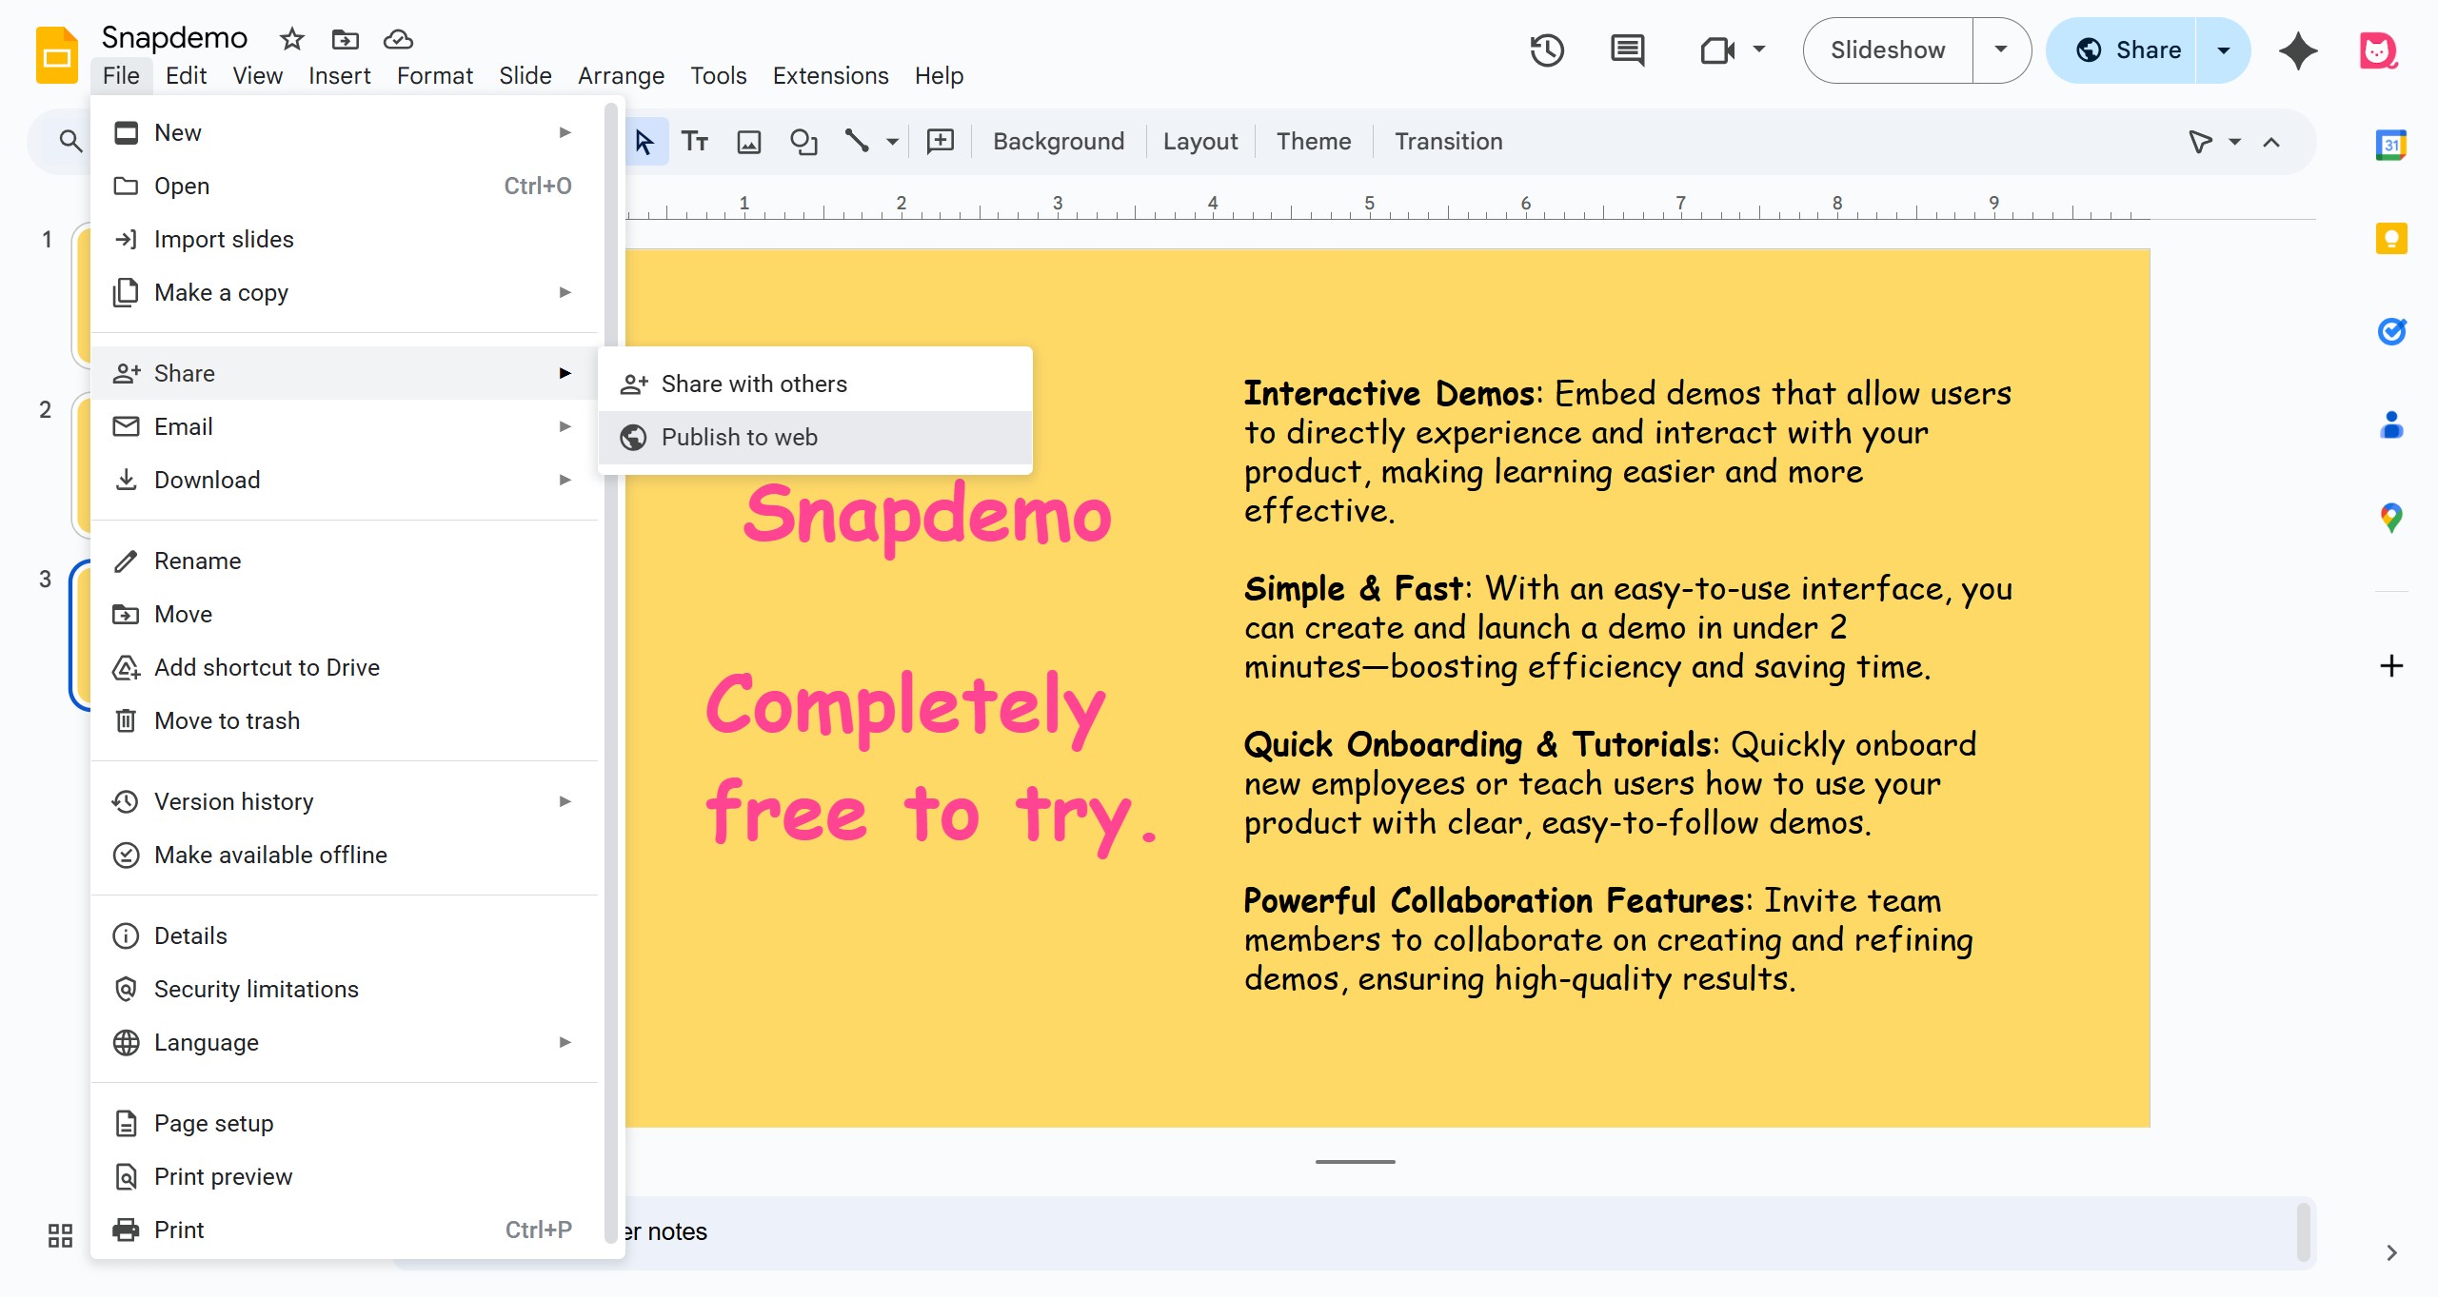2438x1299 pixels.
Task: Open the Email submenu entry
Action: click(345, 426)
